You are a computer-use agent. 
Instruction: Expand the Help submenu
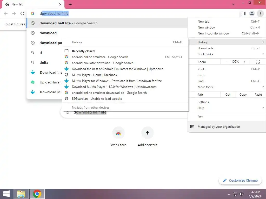pyautogui.click(x=227, y=108)
